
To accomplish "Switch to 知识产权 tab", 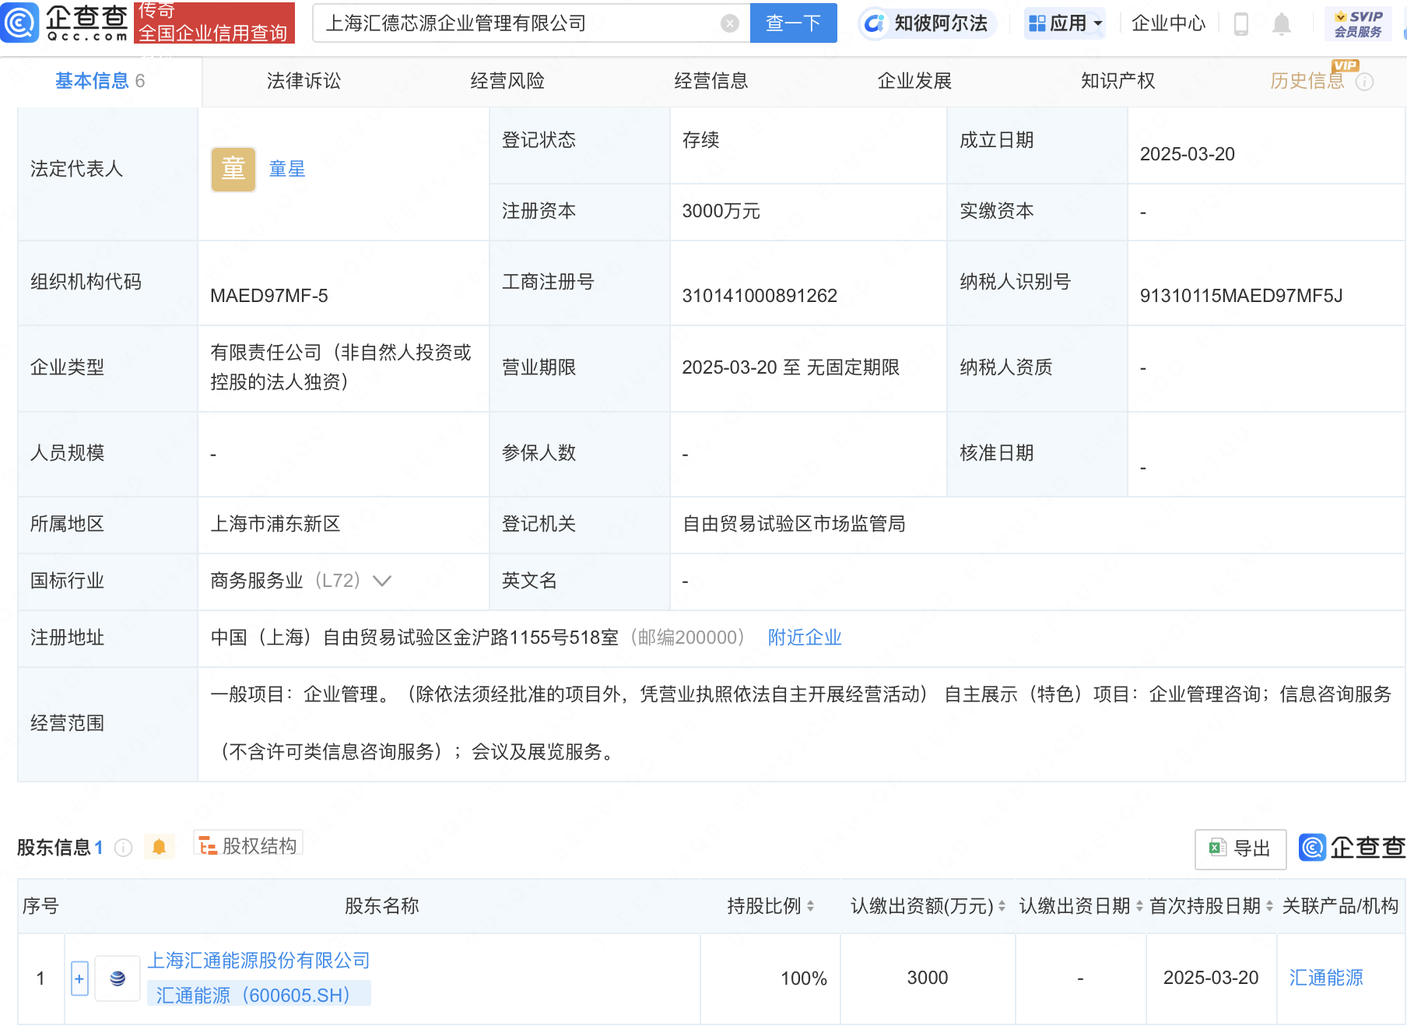I will click(x=1118, y=81).
